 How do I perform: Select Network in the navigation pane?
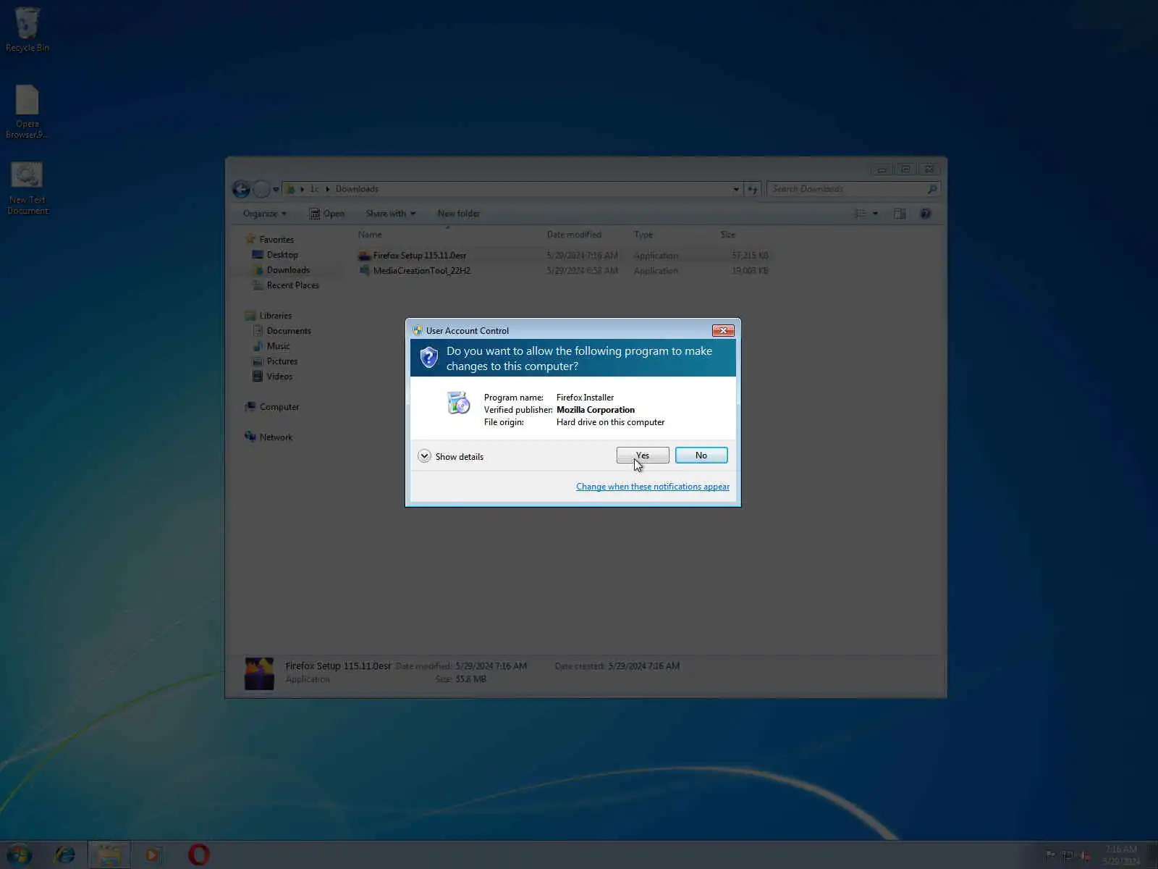tap(276, 437)
